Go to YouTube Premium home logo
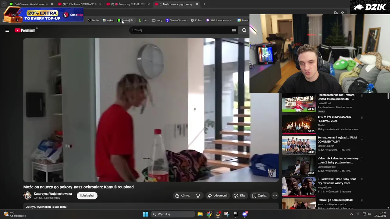 pyautogui.click(x=25, y=30)
